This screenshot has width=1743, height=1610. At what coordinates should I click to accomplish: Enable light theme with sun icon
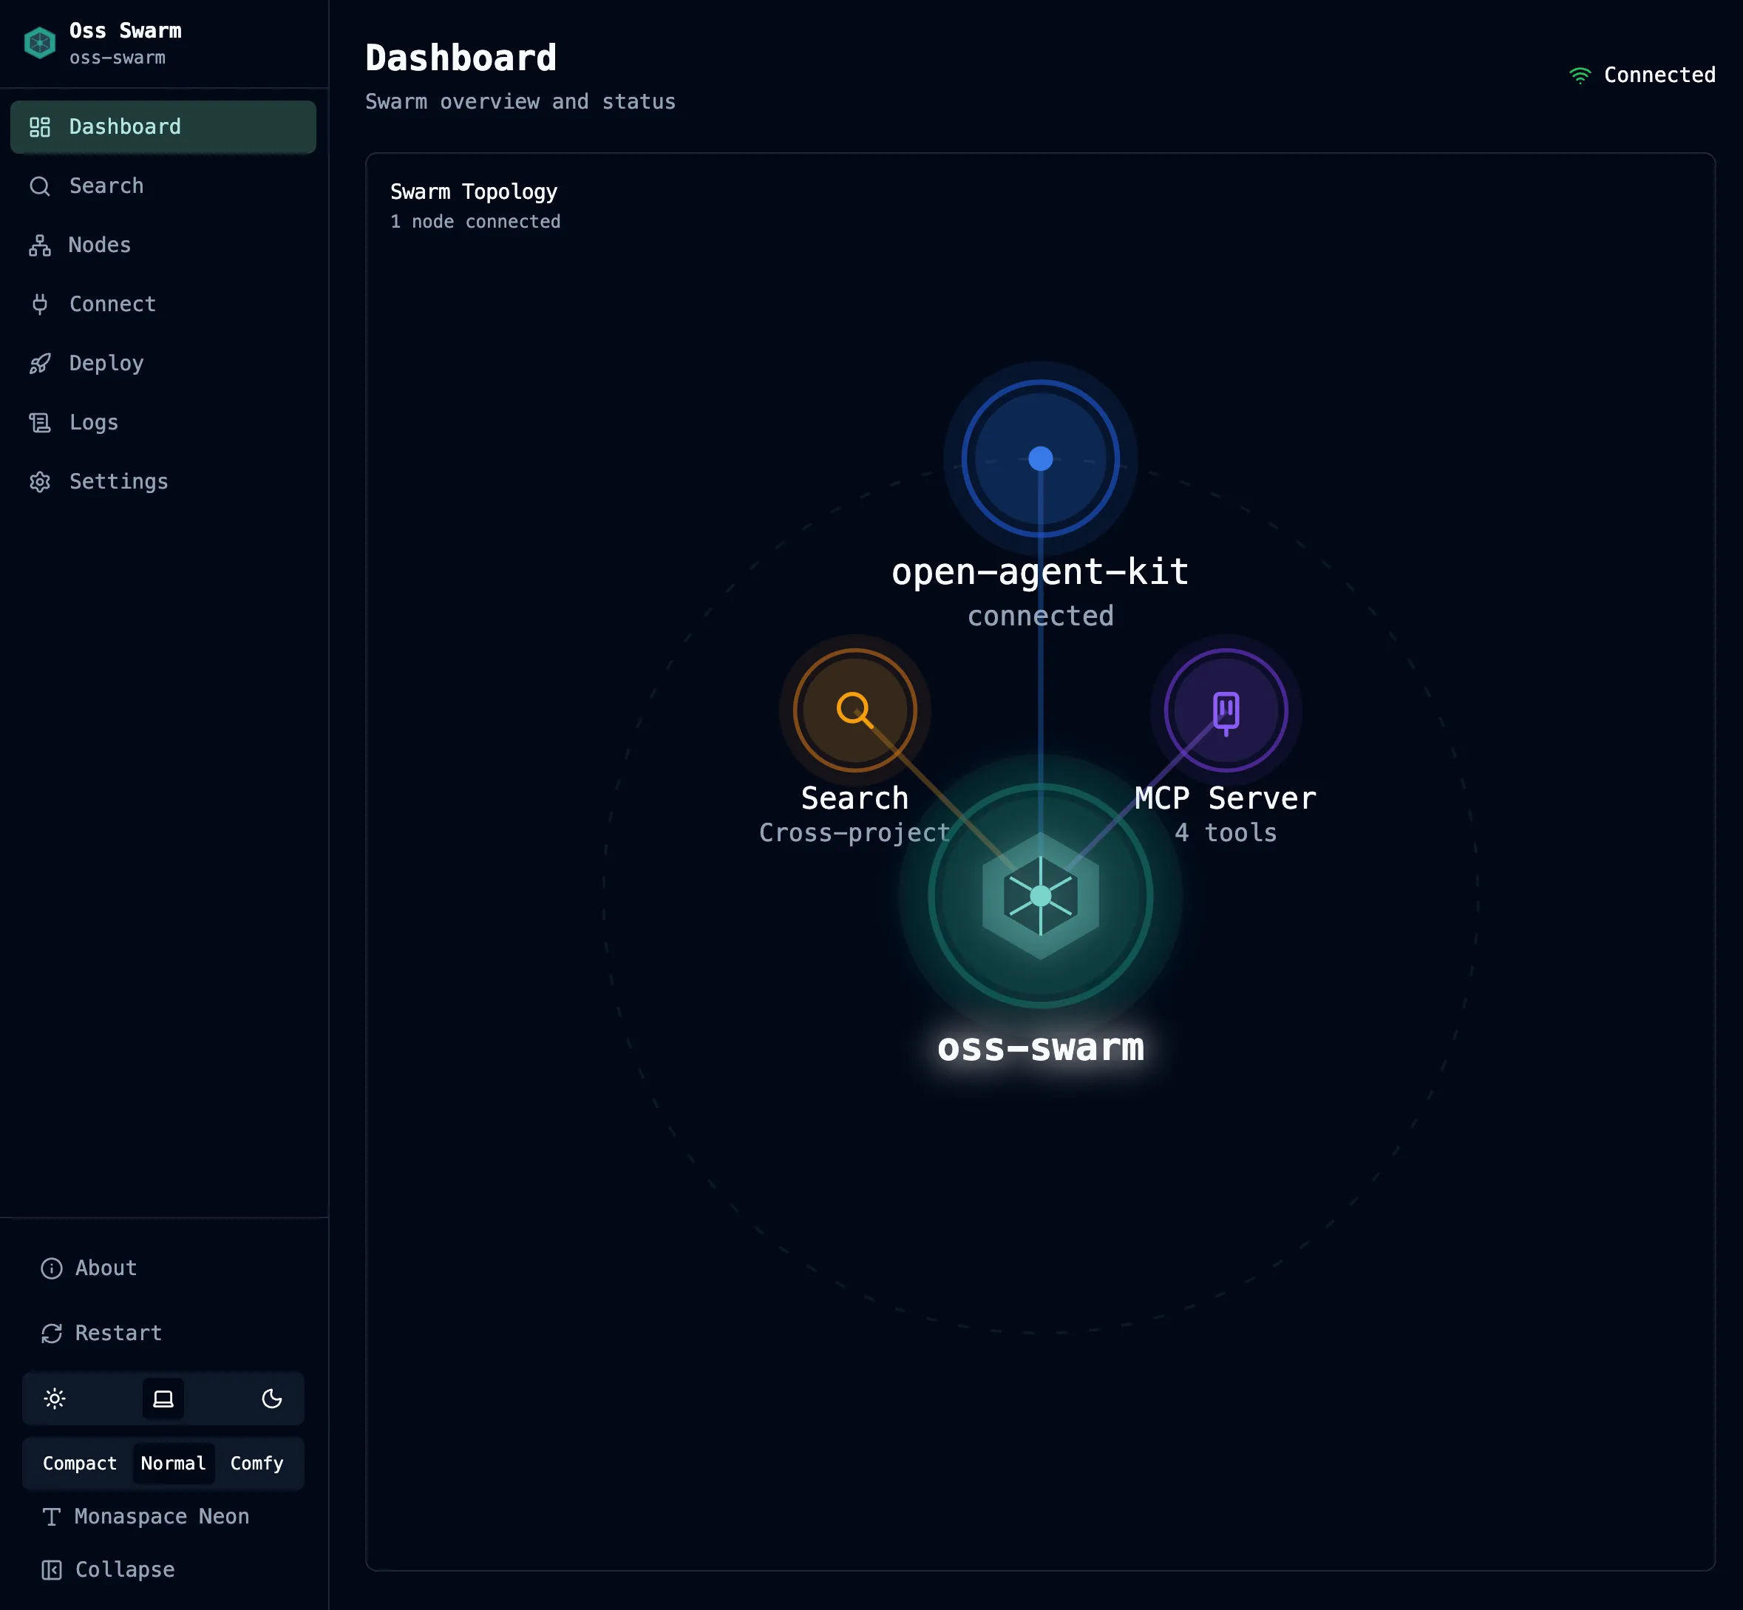[x=55, y=1399]
